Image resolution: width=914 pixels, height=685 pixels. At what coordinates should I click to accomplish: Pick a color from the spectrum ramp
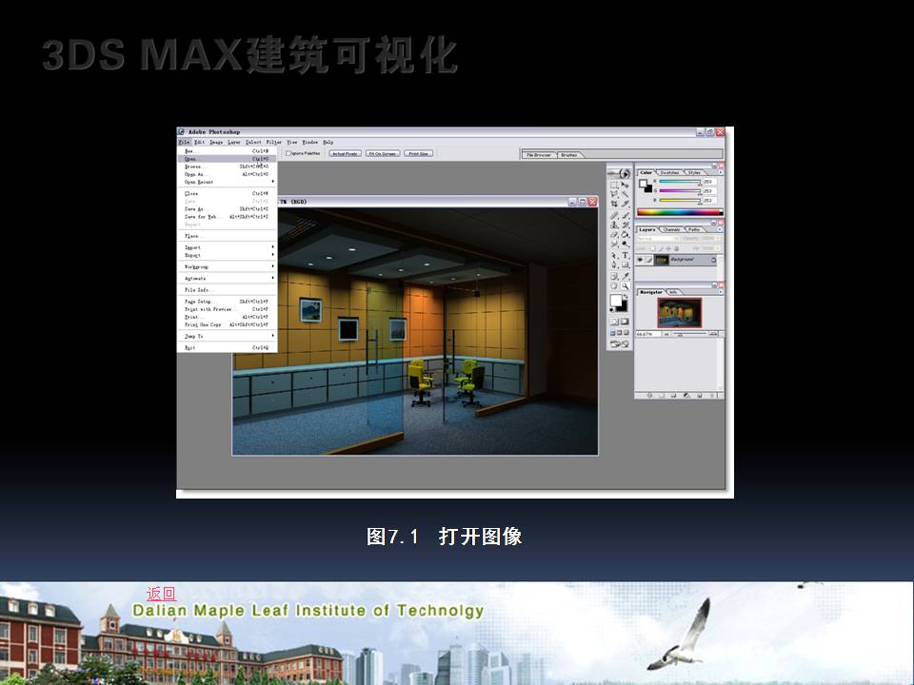pos(680,212)
